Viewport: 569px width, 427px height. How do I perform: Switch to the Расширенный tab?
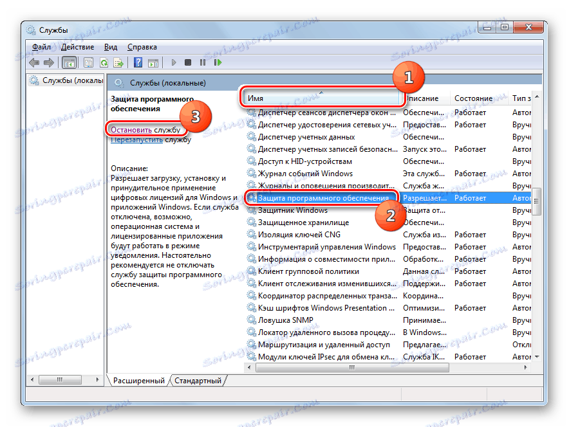point(138,381)
